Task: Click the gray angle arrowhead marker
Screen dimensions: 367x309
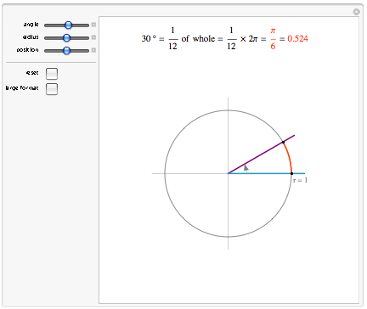Action: (246, 168)
